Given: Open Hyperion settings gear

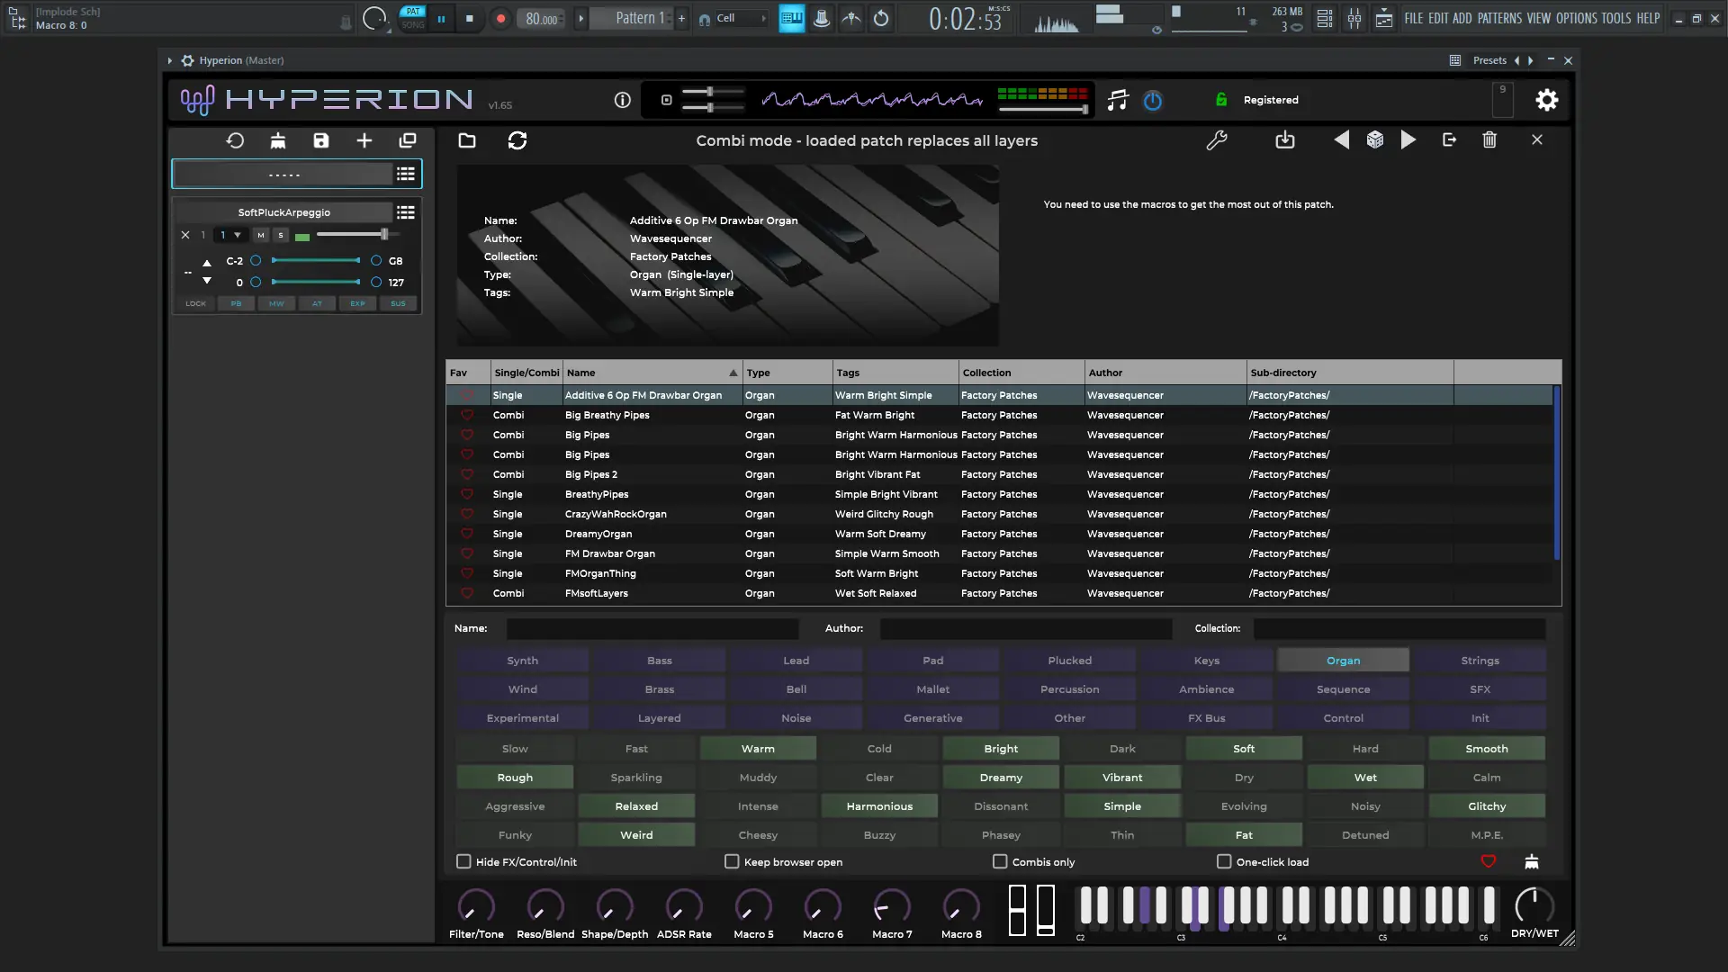Looking at the screenshot, I should (x=1546, y=100).
